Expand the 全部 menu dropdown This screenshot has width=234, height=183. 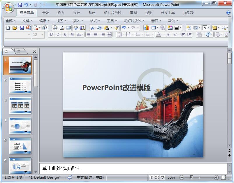click(10, 21)
